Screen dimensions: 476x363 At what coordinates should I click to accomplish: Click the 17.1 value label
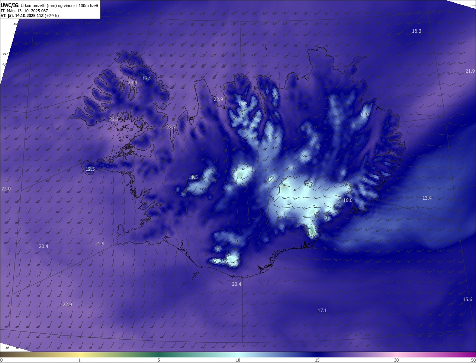tap(322, 311)
